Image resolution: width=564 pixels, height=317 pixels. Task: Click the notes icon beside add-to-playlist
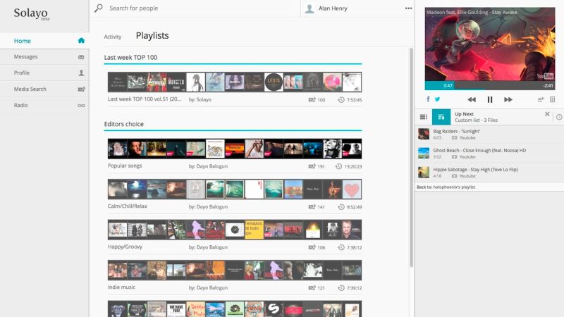click(x=553, y=99)
